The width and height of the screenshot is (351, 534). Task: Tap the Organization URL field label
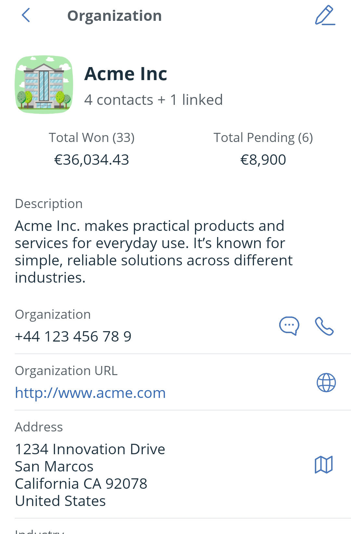click(66, 371)
